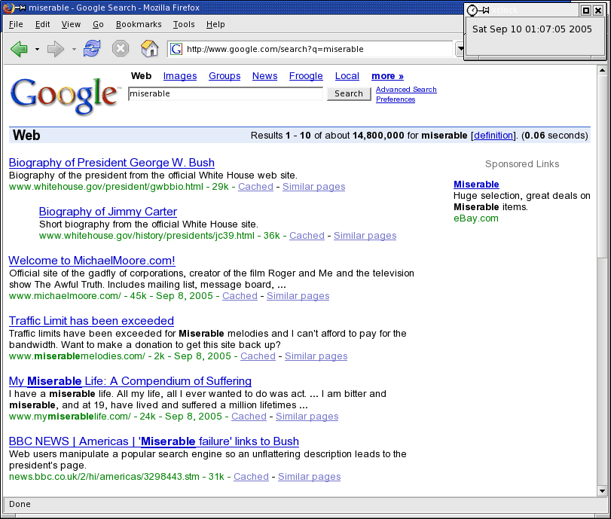This screenshot has height=519, width=611.
Task: Click the xclock window clock icon
Action: point(472,10)
